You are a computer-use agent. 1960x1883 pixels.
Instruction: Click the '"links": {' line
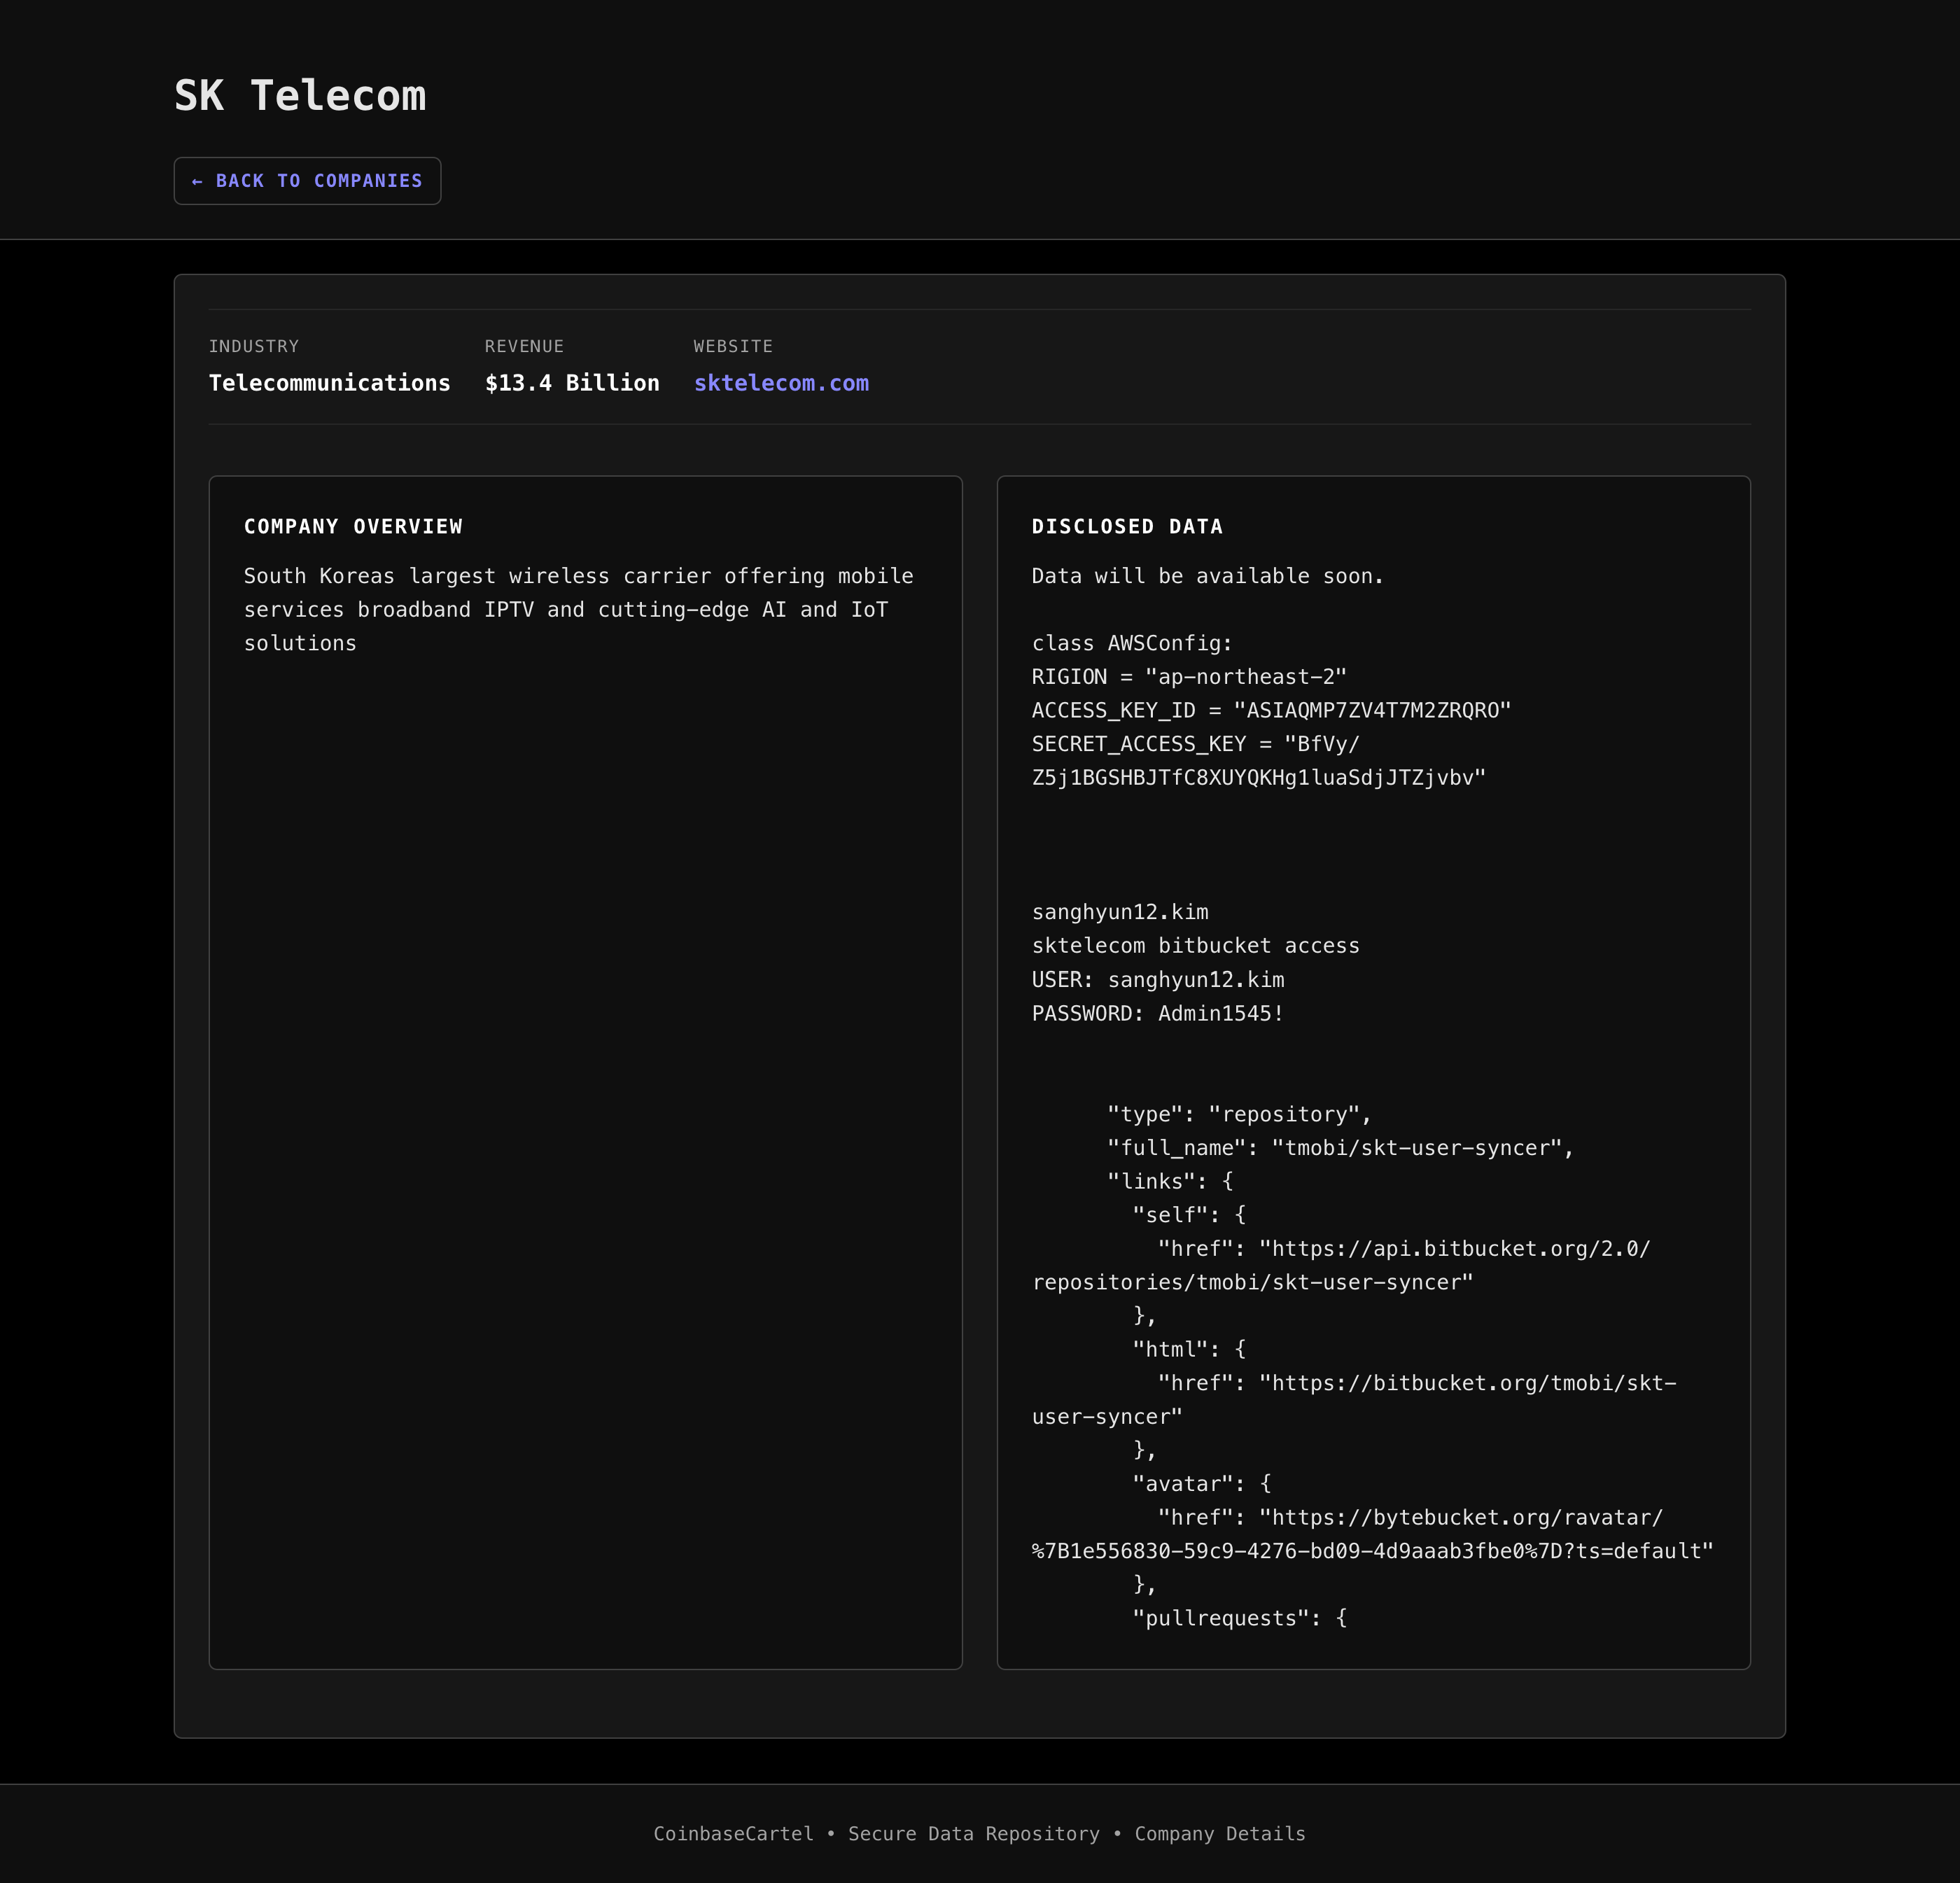point(1170,1182)
